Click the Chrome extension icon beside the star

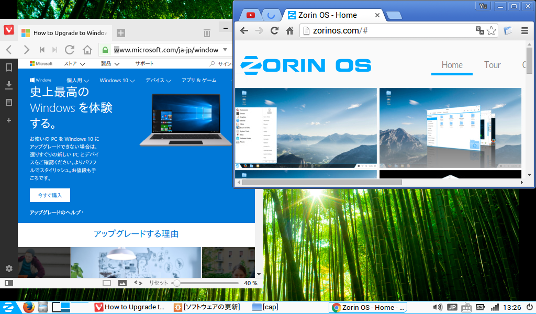508,31
